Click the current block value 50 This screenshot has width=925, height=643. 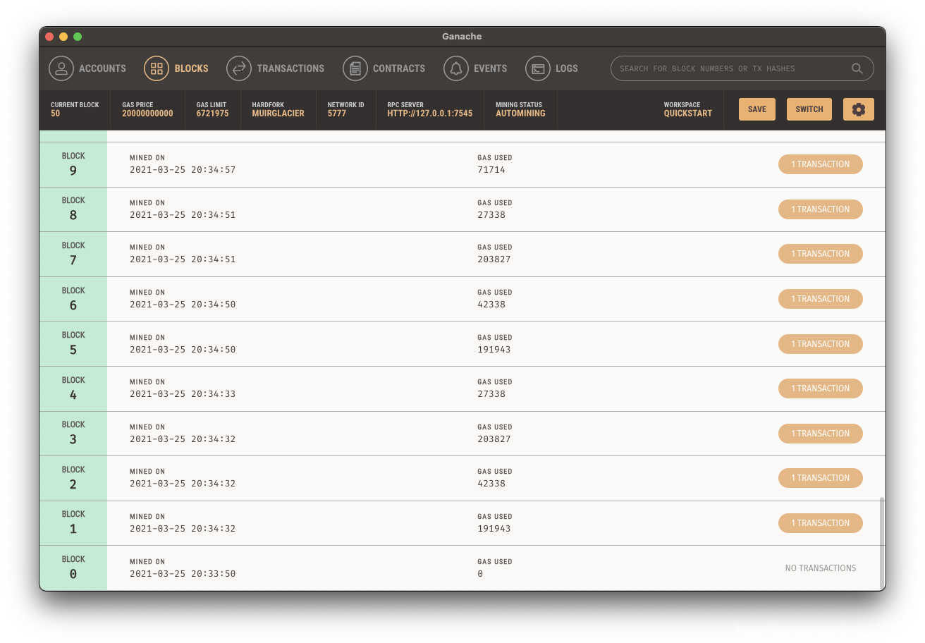(56, 114)
